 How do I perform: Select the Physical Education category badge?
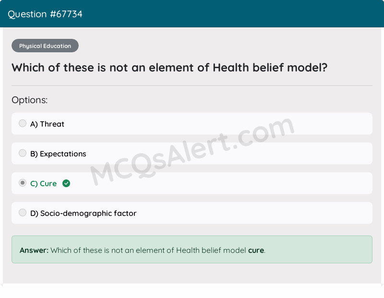pos(45,46)
